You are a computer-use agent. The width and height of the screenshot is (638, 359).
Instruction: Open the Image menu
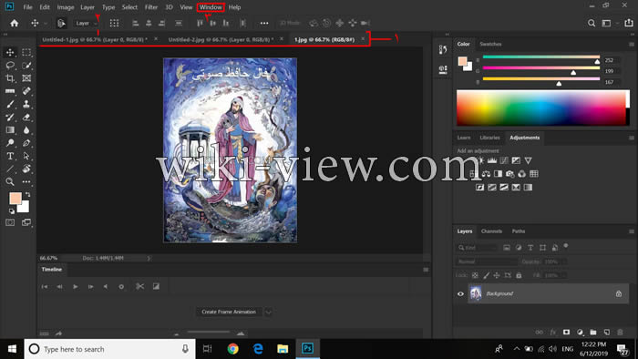click(x=66, y=7)
